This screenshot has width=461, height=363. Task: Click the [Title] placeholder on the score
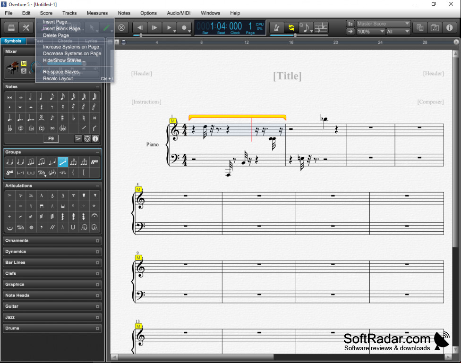point(287,76)
